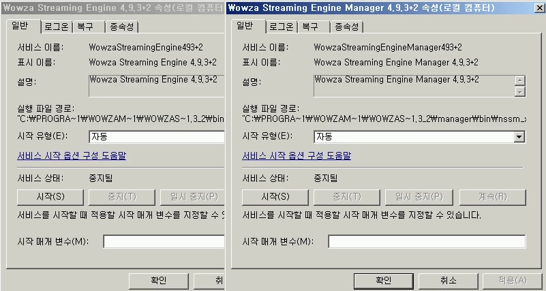Close the Engine Manager properties window
Screen dimensions: 546x291
[540, 7]
